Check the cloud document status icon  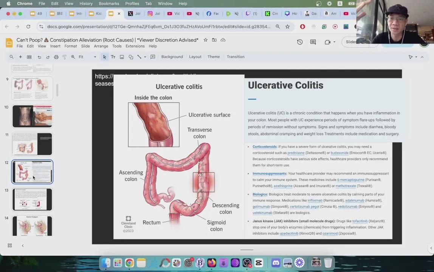click(x=223, y=40)
